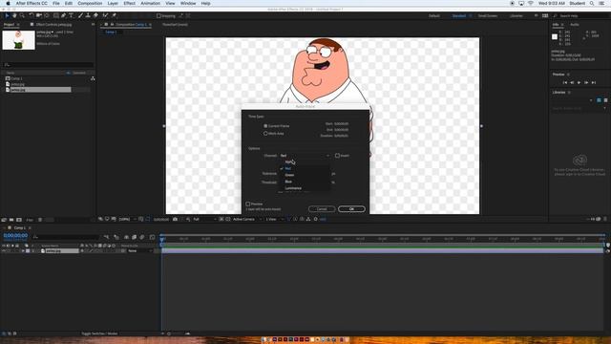
Task: Open the Active Camera dropdown
Action: tap(246, 219)
